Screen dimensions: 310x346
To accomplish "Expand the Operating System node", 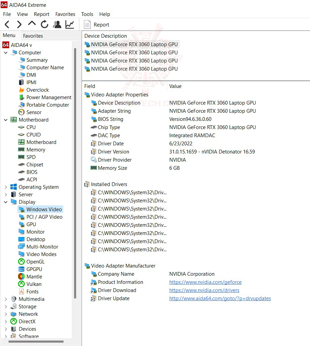I will click(6, 187).
